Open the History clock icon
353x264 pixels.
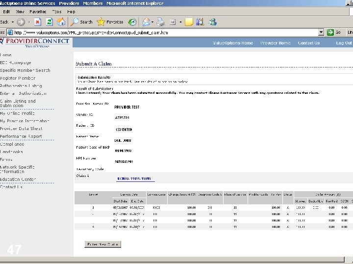tap(132, 22)
